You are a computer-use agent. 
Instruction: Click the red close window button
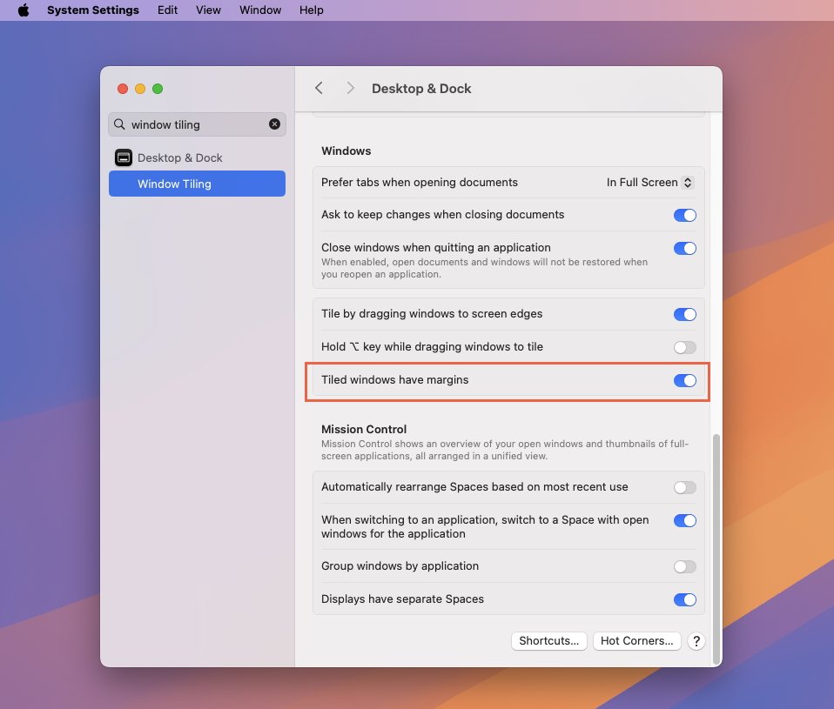click(123, 89)
